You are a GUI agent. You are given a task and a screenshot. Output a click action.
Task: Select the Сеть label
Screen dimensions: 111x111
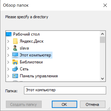point(24,69)
